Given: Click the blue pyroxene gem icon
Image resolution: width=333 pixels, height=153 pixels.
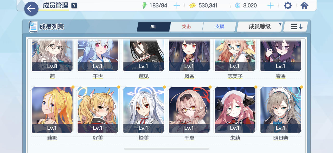Looking at the screenshot, I should [x=238, y=5].
